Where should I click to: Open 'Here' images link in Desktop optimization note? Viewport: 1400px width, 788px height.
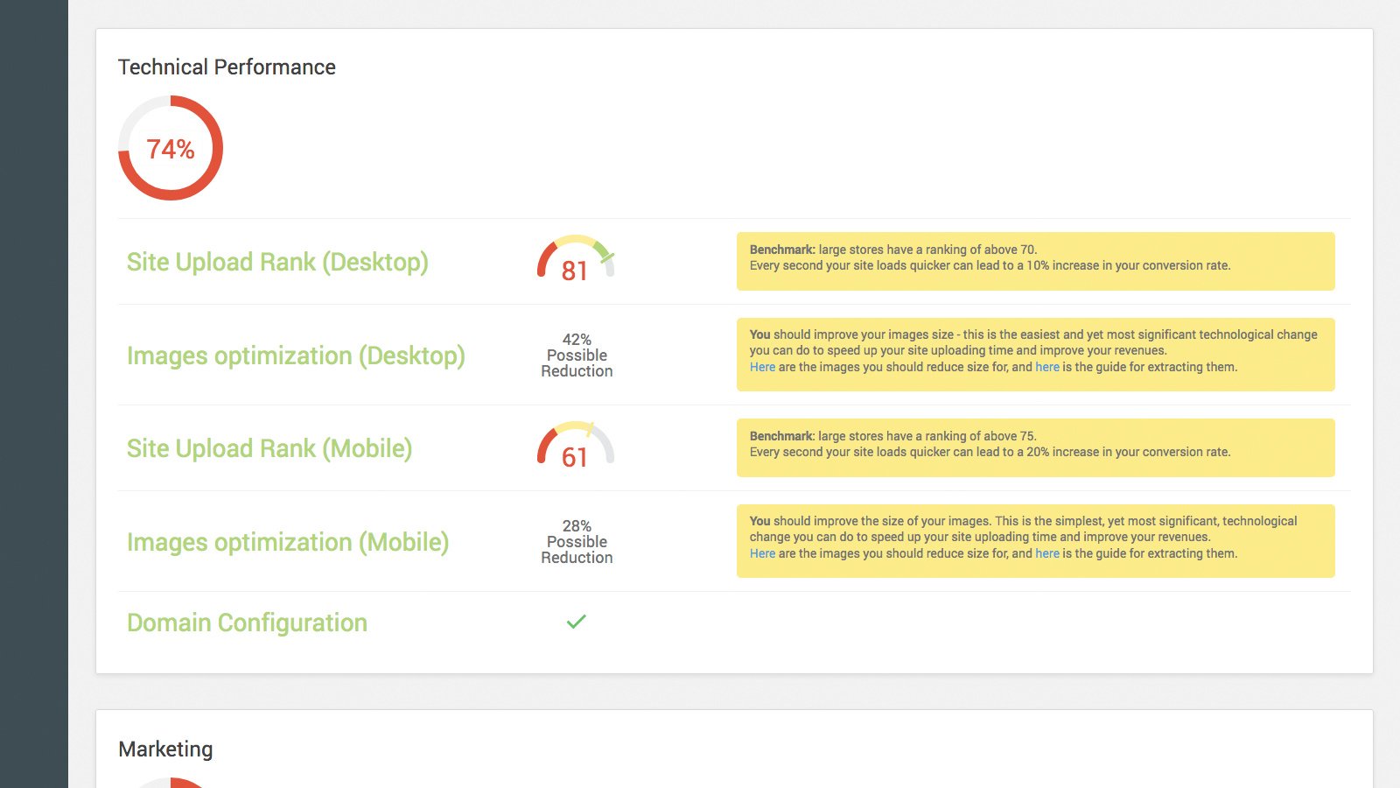(762, 367)
